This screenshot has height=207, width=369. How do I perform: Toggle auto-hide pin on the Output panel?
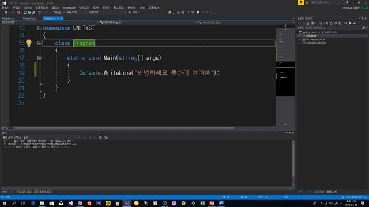pos(289,133)
